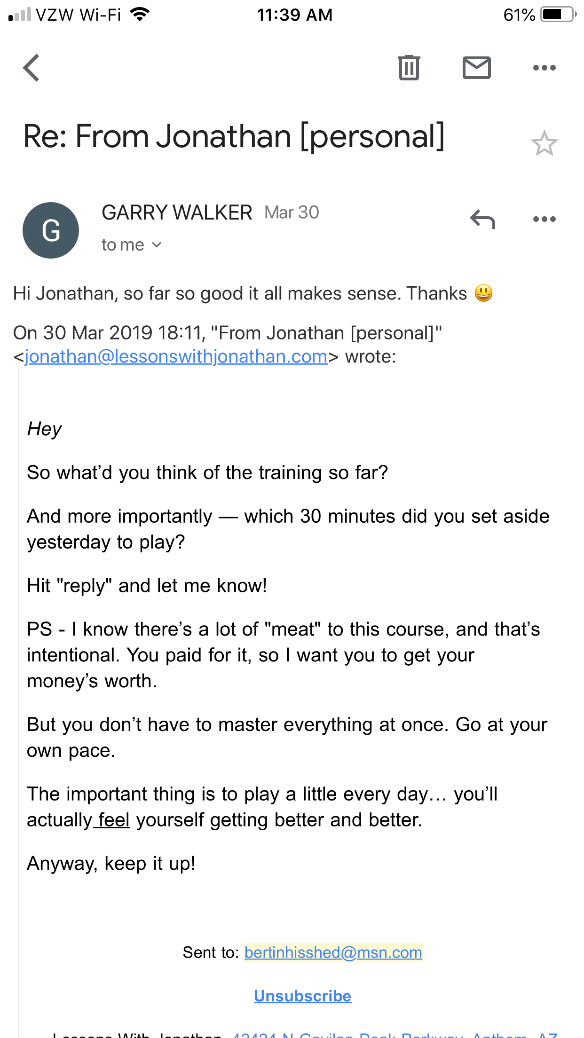Tap the Mar 30 date label
The width and height of the screenshot is (584, 1038).
tap(292, 212)
